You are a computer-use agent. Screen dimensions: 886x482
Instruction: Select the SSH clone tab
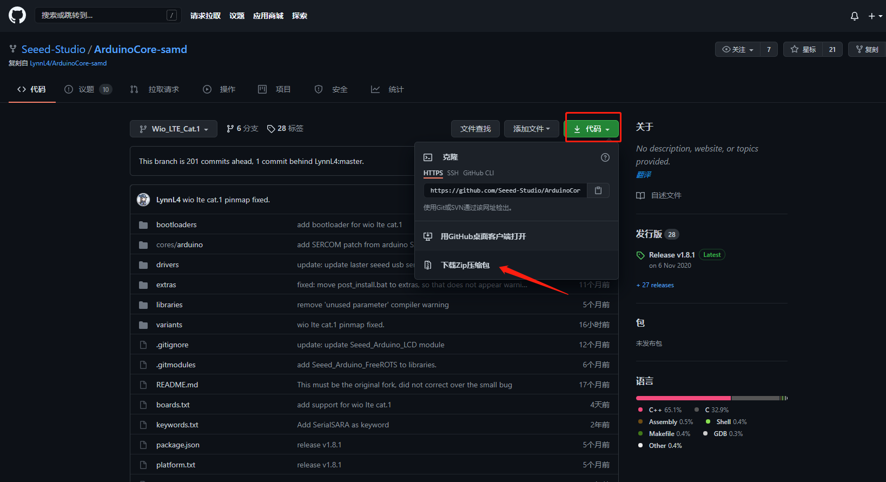(x=453, y=173)
